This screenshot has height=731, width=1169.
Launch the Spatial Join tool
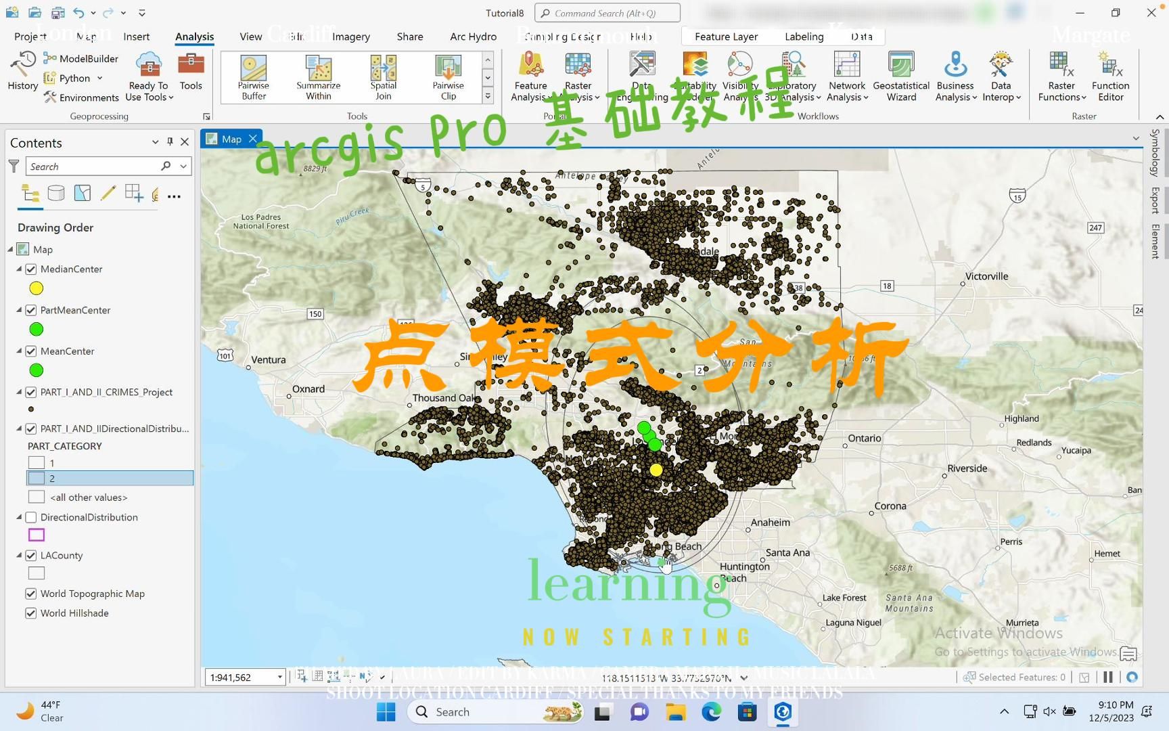(x=382, y=76)
